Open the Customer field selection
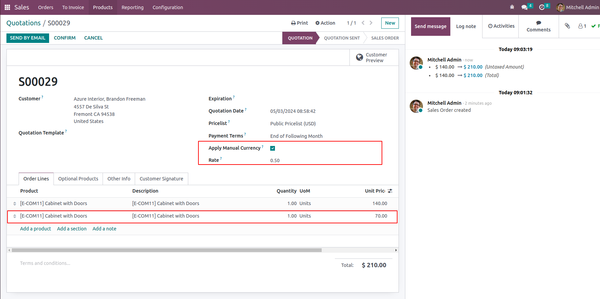 [109, 99]
